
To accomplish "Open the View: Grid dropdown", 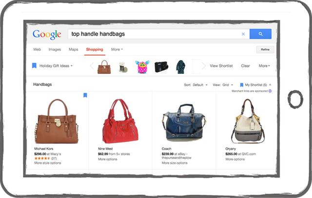I will point(223,85).
